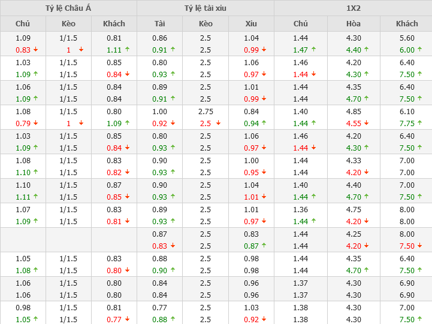Click the green up arrow beside 0.94
The height and width of the screenshot is (324, 432).
264,123
